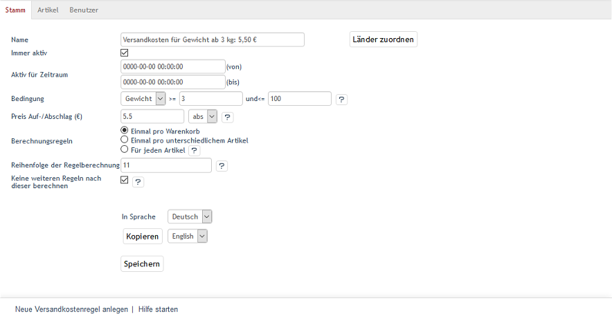Open help icon next to Bedingung fields
Screen dimensions: 612x321
[x=341, y=100]
